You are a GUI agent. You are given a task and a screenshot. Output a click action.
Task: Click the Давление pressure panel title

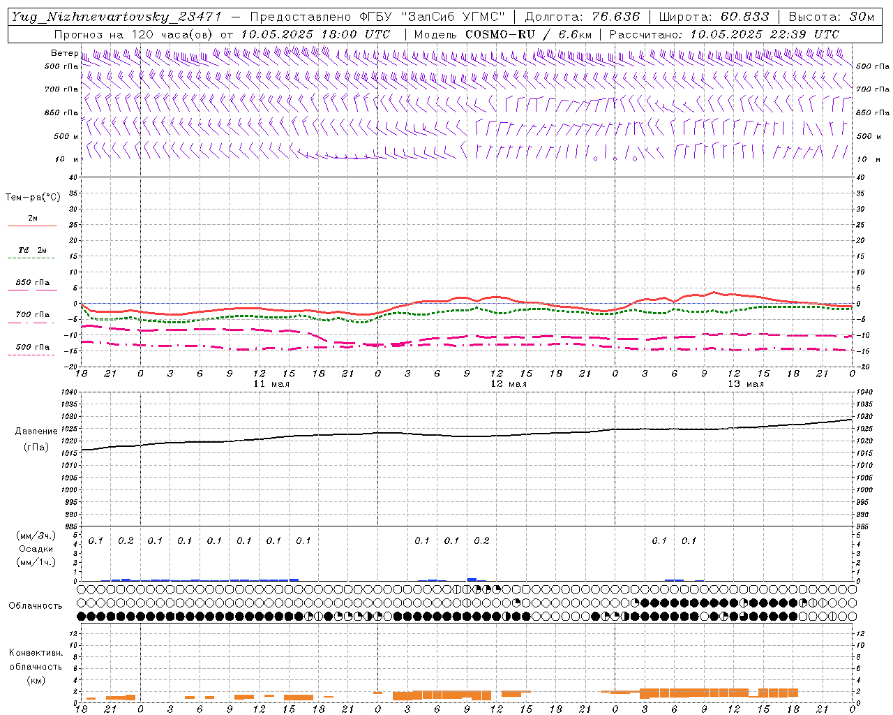coord(36,432)
